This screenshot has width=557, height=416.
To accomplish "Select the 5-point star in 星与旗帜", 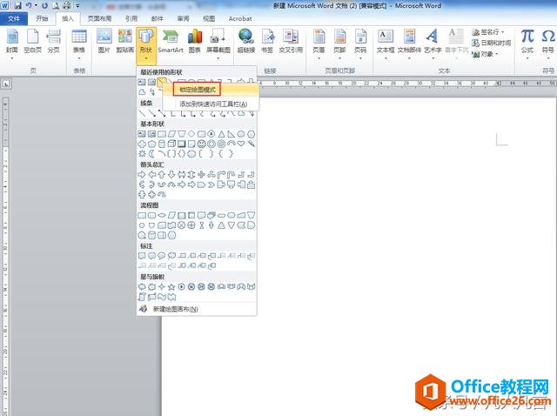I will (171, 286).
